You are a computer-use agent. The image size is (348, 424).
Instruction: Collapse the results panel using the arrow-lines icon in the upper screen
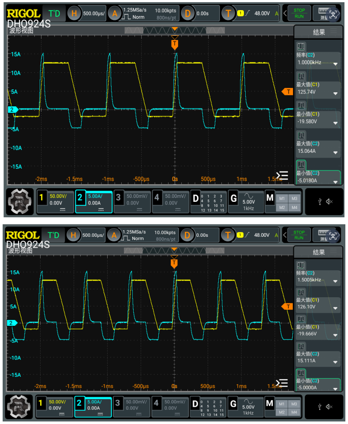point(282,176)
